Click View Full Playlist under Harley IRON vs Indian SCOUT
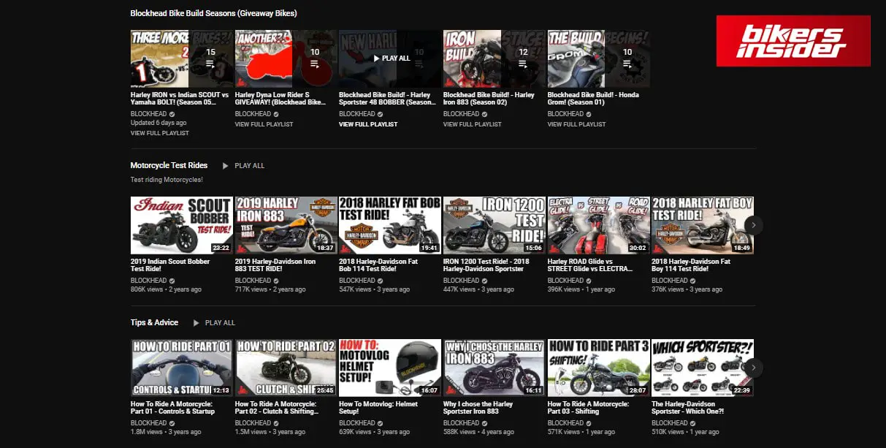 [x=160, y=133]
